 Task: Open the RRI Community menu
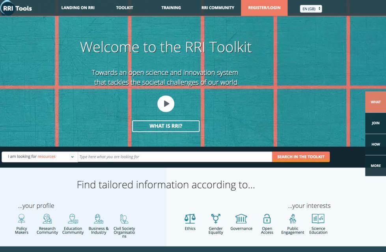pos(218,8)
